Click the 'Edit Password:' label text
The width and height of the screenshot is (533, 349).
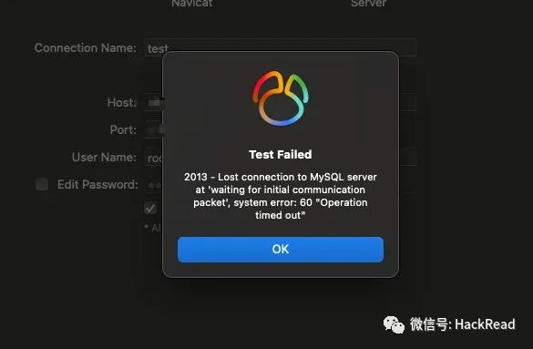click(x=97, y=185)
